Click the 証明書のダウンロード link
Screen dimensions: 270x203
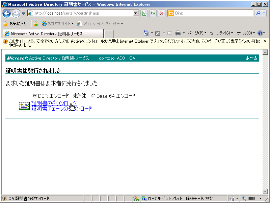(54, 103)
